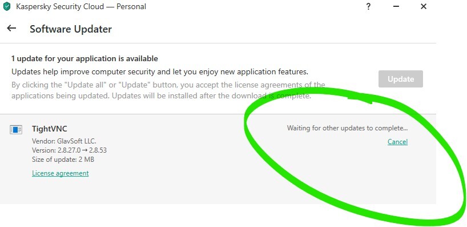Close the Kaspersky Security Cloud window
Viewport: 467px width, 227px height.
click(x=424, y=6)
